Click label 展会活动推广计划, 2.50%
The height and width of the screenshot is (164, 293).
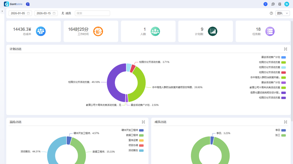pos(145,105)
